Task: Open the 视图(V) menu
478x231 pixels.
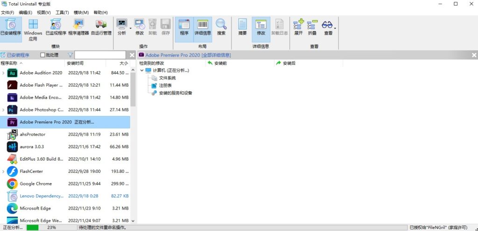Action: point(43,13)
